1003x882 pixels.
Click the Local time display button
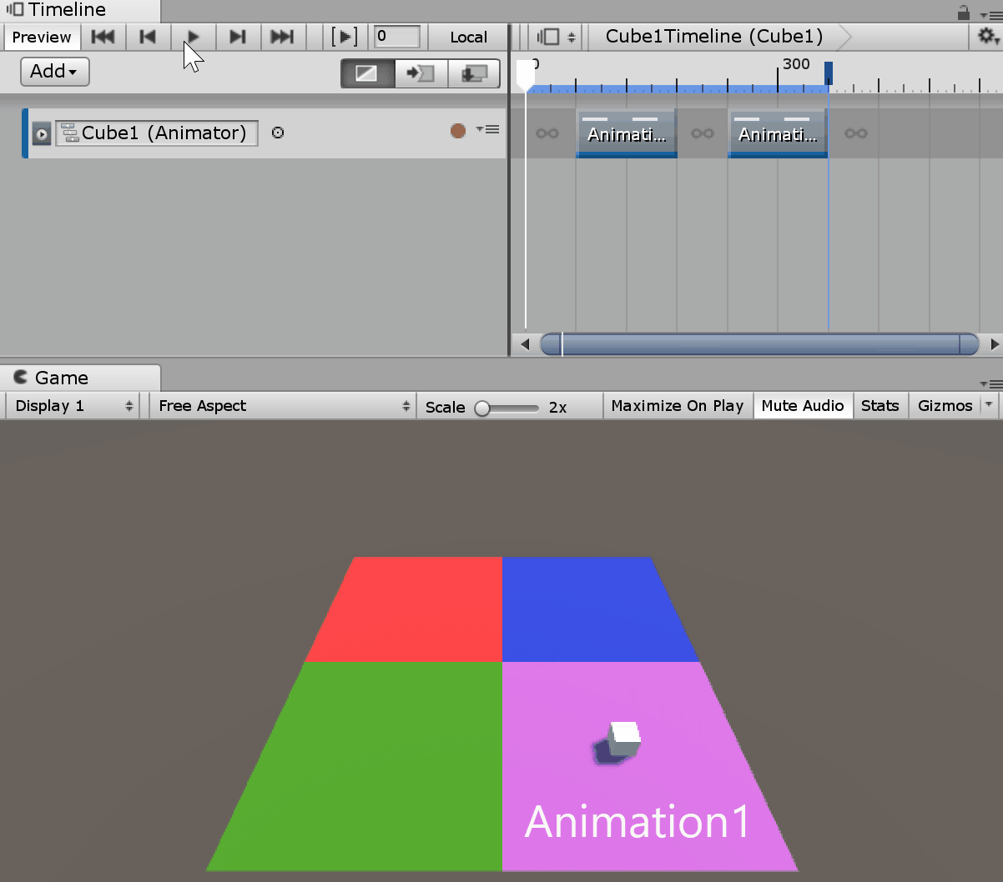468,37
